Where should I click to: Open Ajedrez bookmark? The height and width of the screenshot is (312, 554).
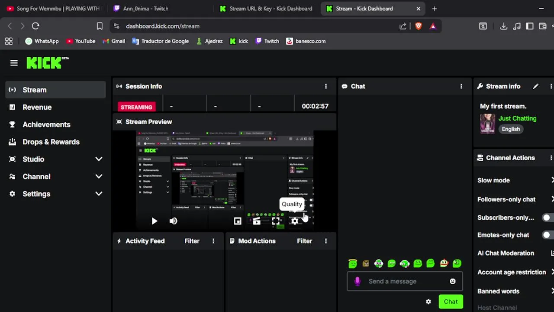click(x=209, y=41)
